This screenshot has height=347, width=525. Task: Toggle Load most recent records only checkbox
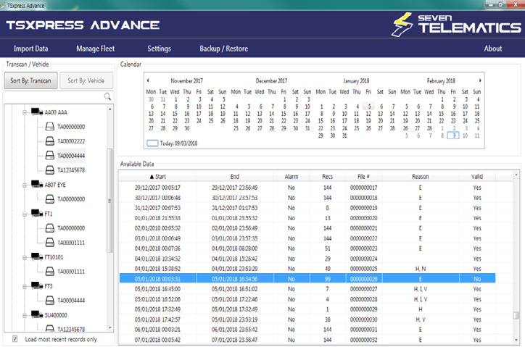pos(16,338)
